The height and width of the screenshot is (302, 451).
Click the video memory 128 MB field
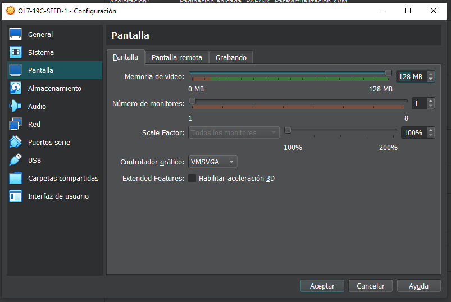(x=411, y=76)
